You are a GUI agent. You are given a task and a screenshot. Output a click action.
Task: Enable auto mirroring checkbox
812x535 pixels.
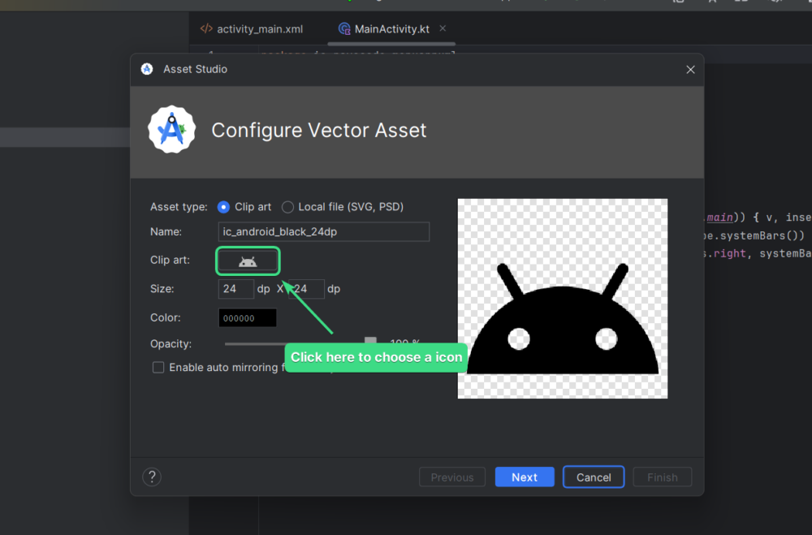point(158,367)
